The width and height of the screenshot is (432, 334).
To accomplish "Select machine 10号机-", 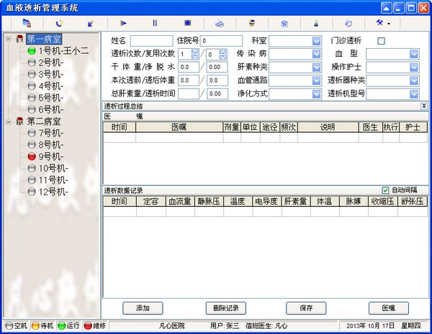I will tap(48, 168).
